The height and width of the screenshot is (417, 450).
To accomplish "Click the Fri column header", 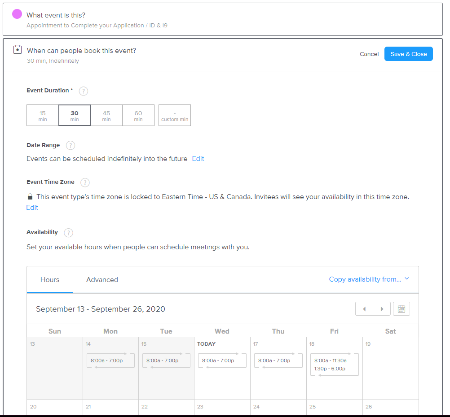I will [334, 331].
